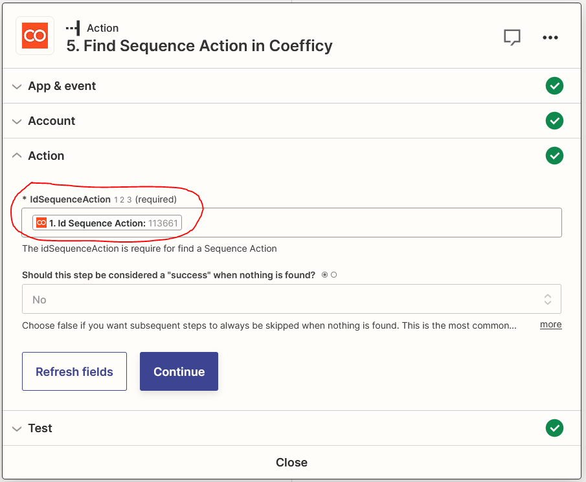Collapse the Action section
Viewport: 586px width, 482px height.
coord(45,156)
